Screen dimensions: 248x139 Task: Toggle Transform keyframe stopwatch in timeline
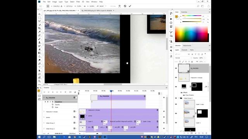pyautogui.click(x=53, y=102)
